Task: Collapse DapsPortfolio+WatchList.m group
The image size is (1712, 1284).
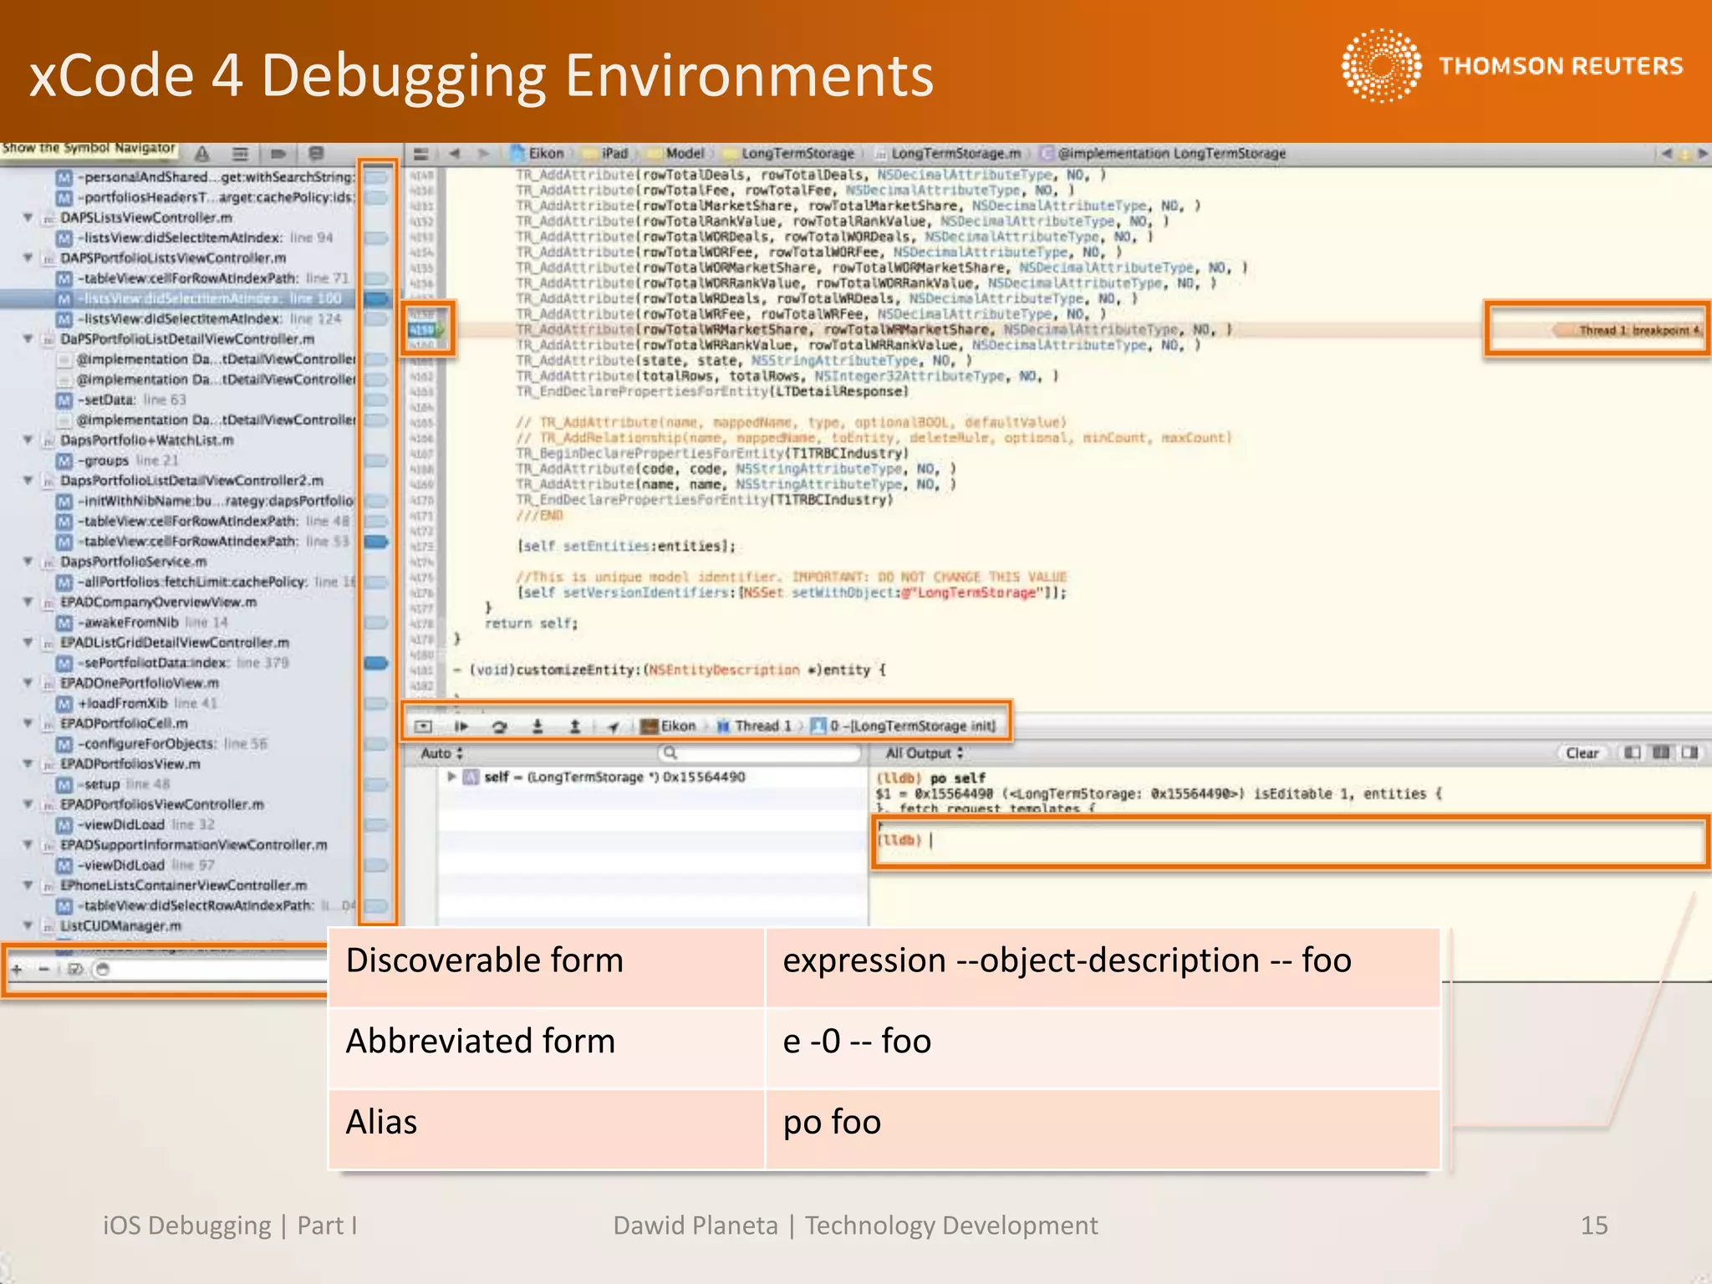Action: tap(28, 440)
